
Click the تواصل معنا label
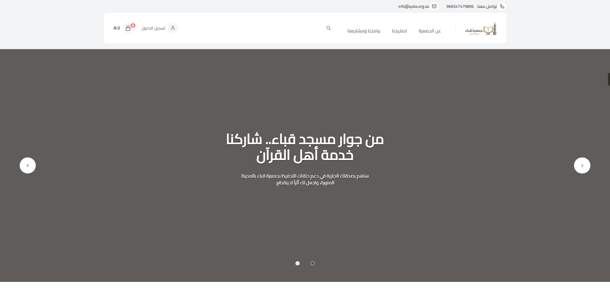tap(487, 6)
